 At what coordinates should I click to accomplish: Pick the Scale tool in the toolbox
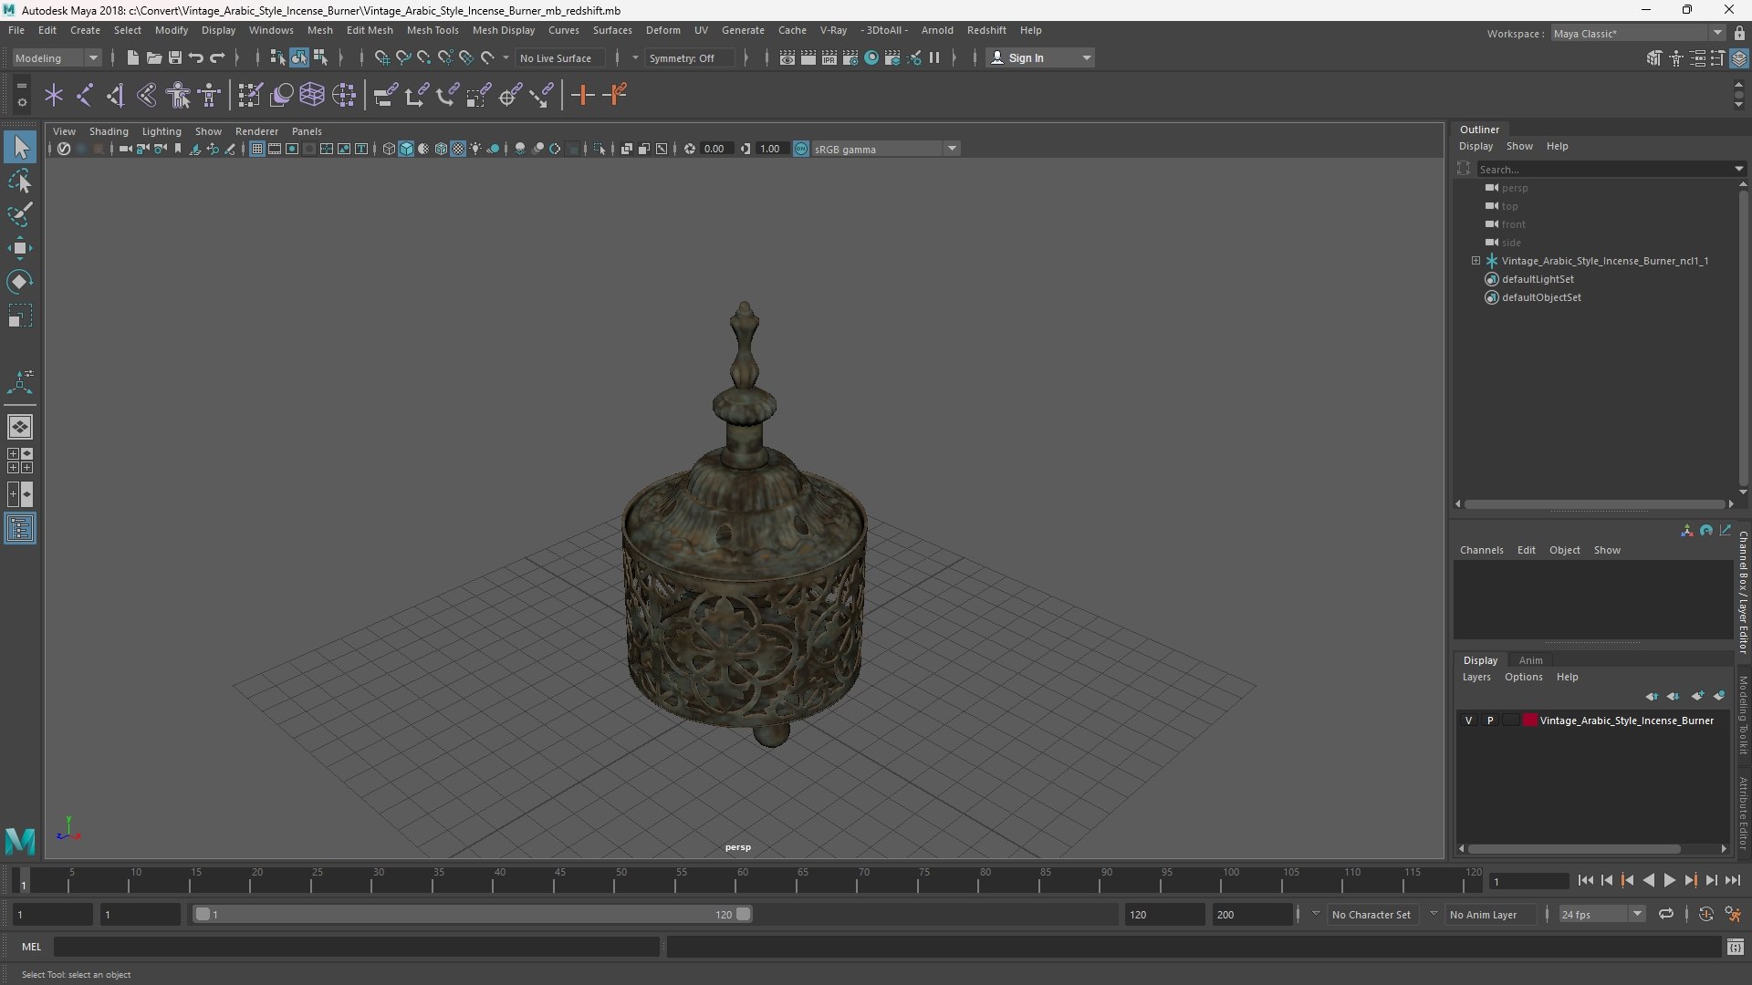point(20,316)
